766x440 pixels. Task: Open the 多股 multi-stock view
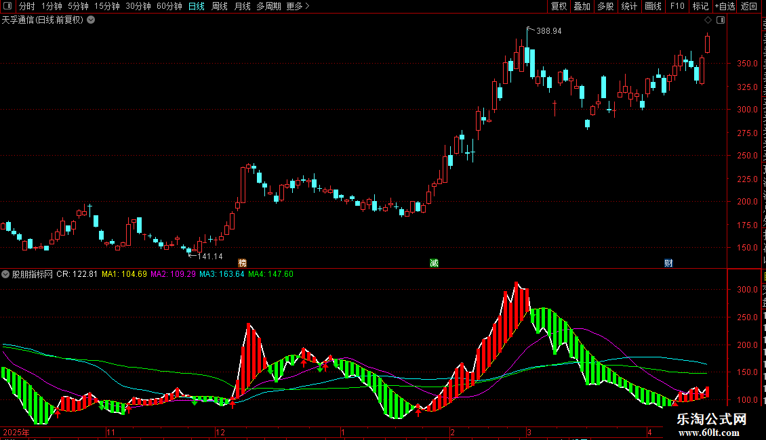(606, 6)
